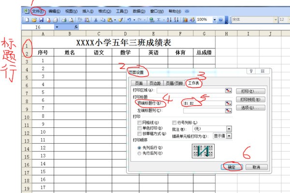Click the Cut scissors icon
This screenshot has height=193, width=290.
(x=96, y=20)
